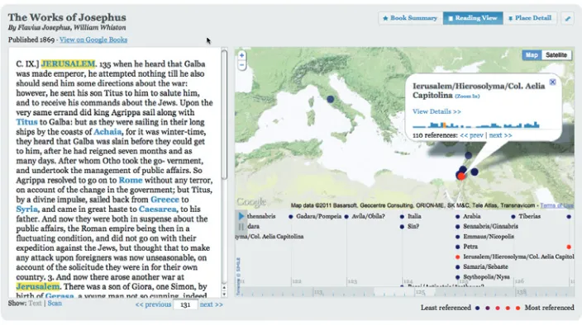The image size is (582, 325).
Task: Click Caesarea place link in text
Action: [158, 210]
